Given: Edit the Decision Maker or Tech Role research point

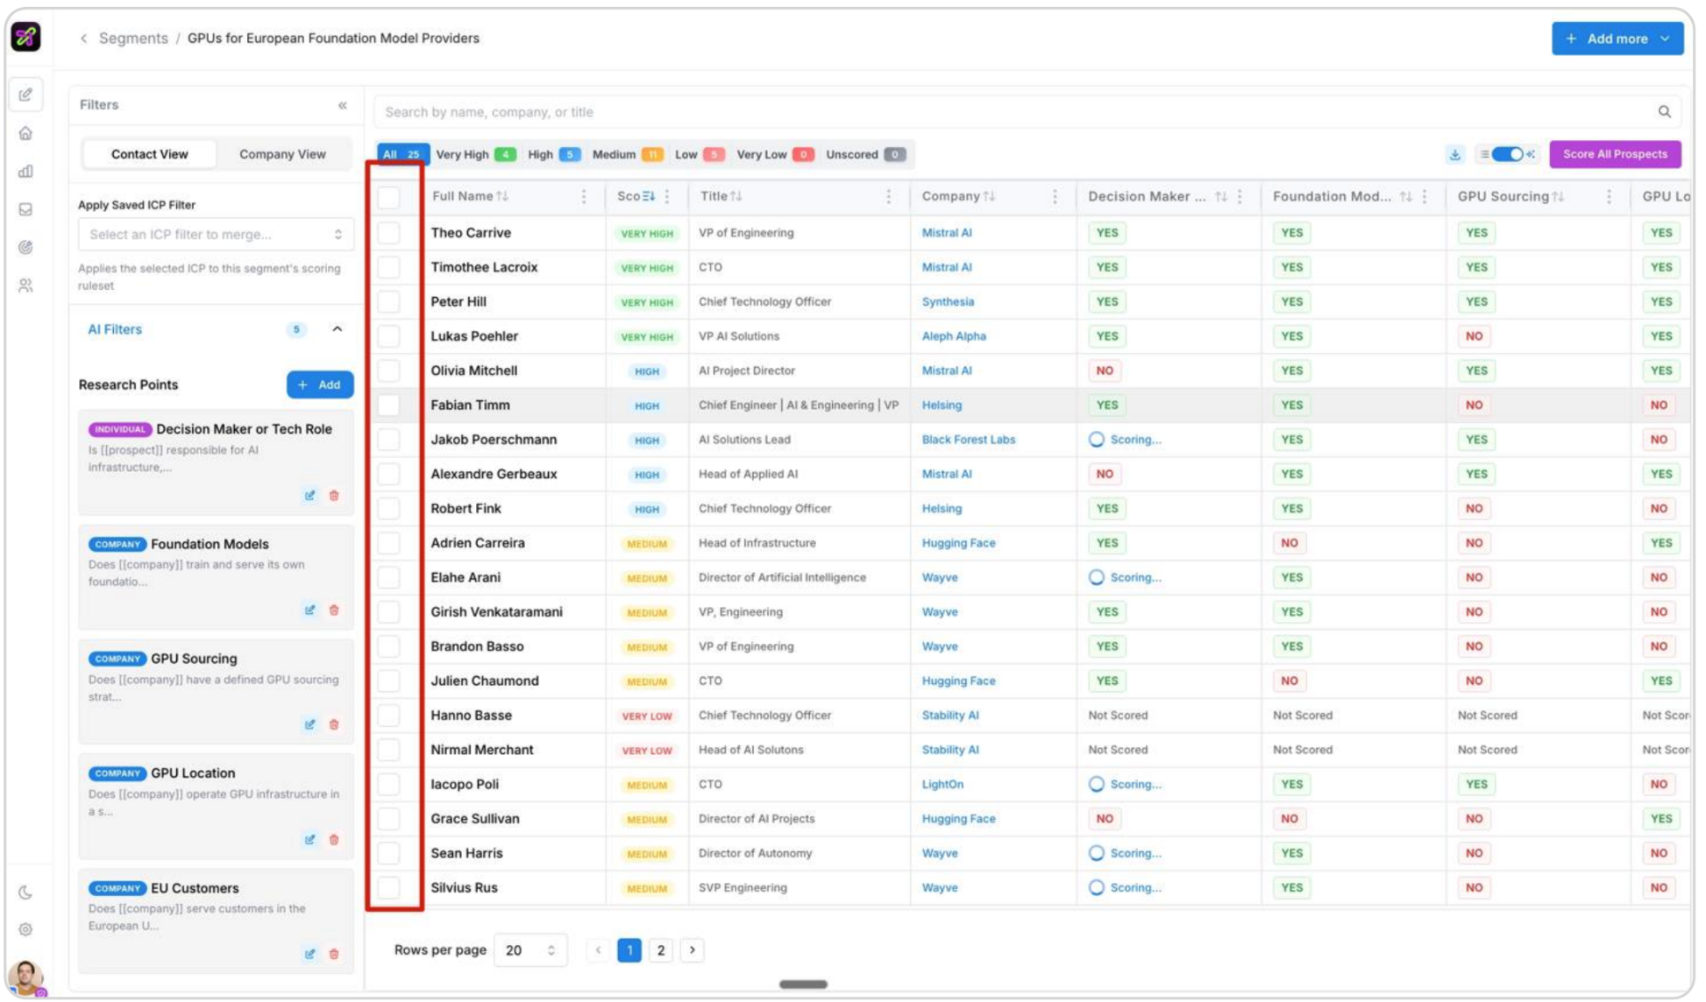Looking at the screenshot, I should click(309, 496).
